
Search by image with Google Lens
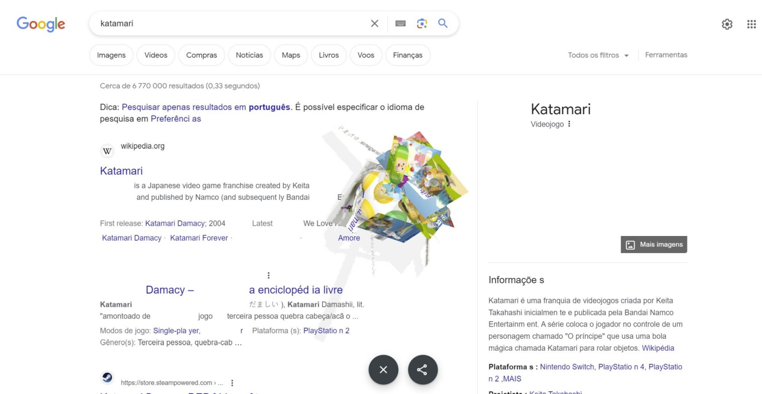tap(422, 23)
